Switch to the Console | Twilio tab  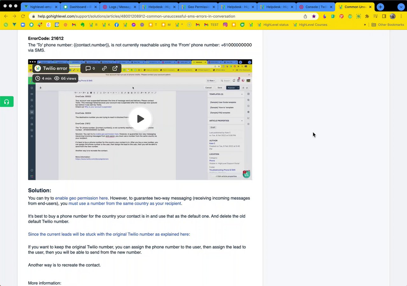315,7
